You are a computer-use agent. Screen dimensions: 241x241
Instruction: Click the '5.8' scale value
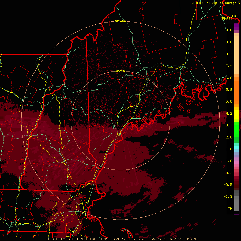229,90
